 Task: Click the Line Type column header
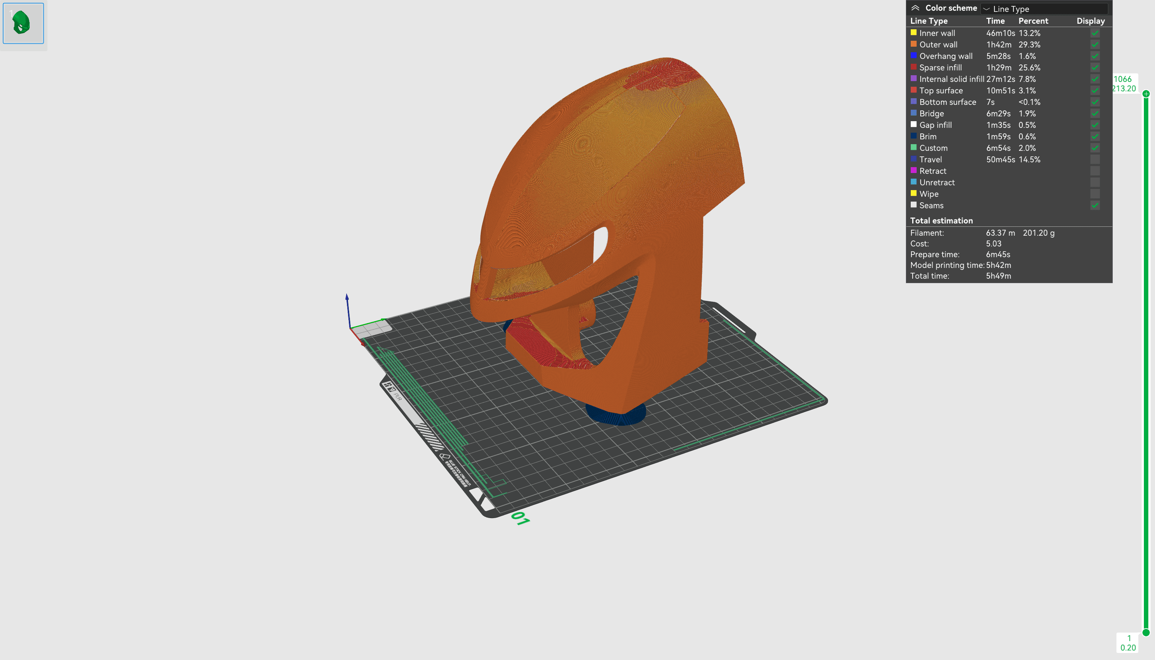(929, 21)
